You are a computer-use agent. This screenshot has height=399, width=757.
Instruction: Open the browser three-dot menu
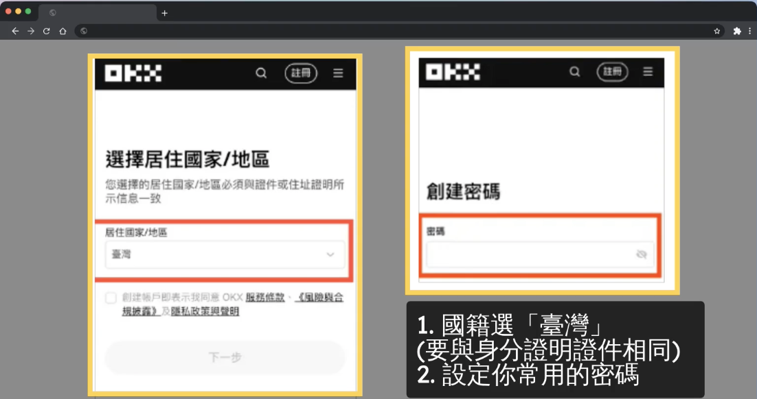point(749,31)
